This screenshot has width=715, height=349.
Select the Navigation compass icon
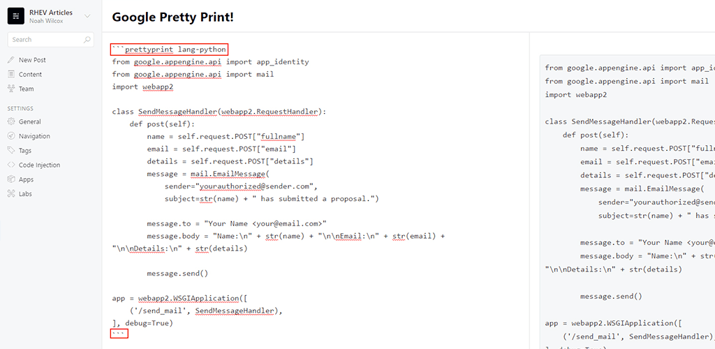click(11, 136)
